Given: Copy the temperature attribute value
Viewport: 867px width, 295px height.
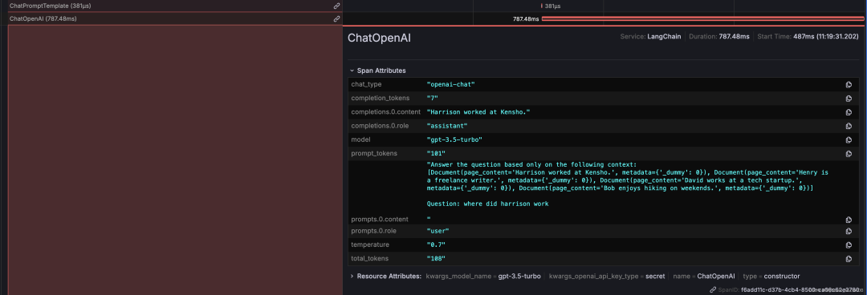Looking at the screenshot, I should tap(849, 244).
